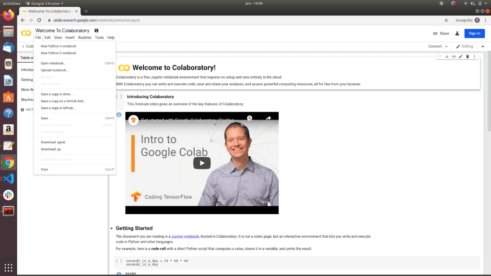Click the save notebook icon beside title
Screen dimensions: 491x276
[x=96, y=30]
